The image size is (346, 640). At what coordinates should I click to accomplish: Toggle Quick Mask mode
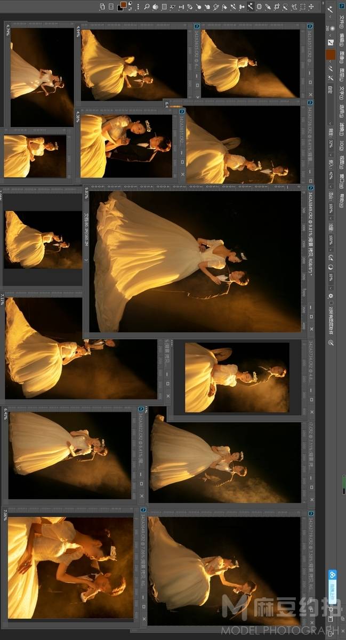pos(111,6)
